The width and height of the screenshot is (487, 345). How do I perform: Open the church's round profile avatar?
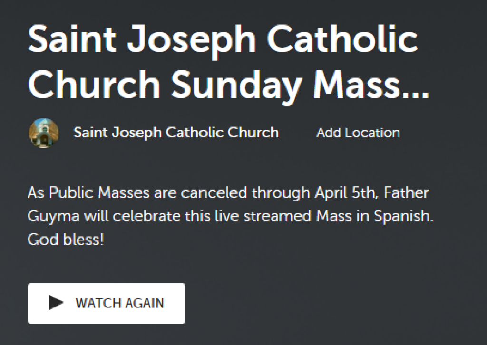[43, 133]
